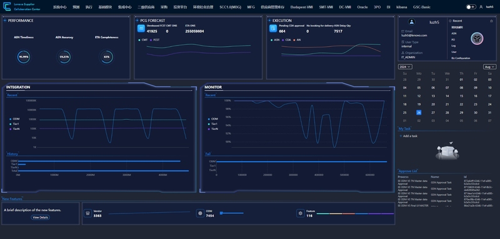The height and width of the screenshot is (239, 500).
Task: Toggle ASN series in Execution legend
Action: click(x=275, y=40)
